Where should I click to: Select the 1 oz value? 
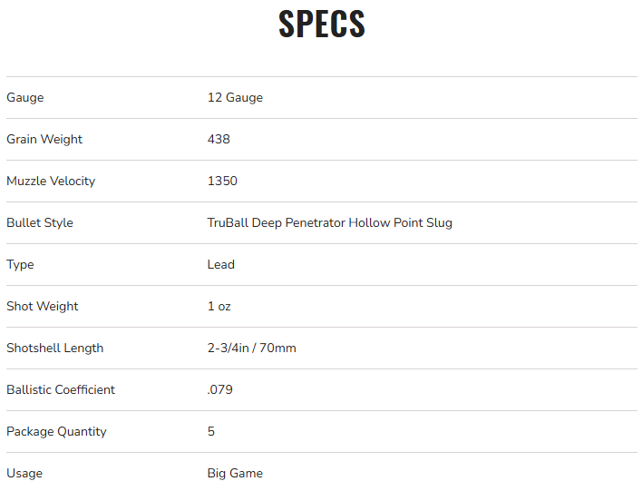coord(219,307)
